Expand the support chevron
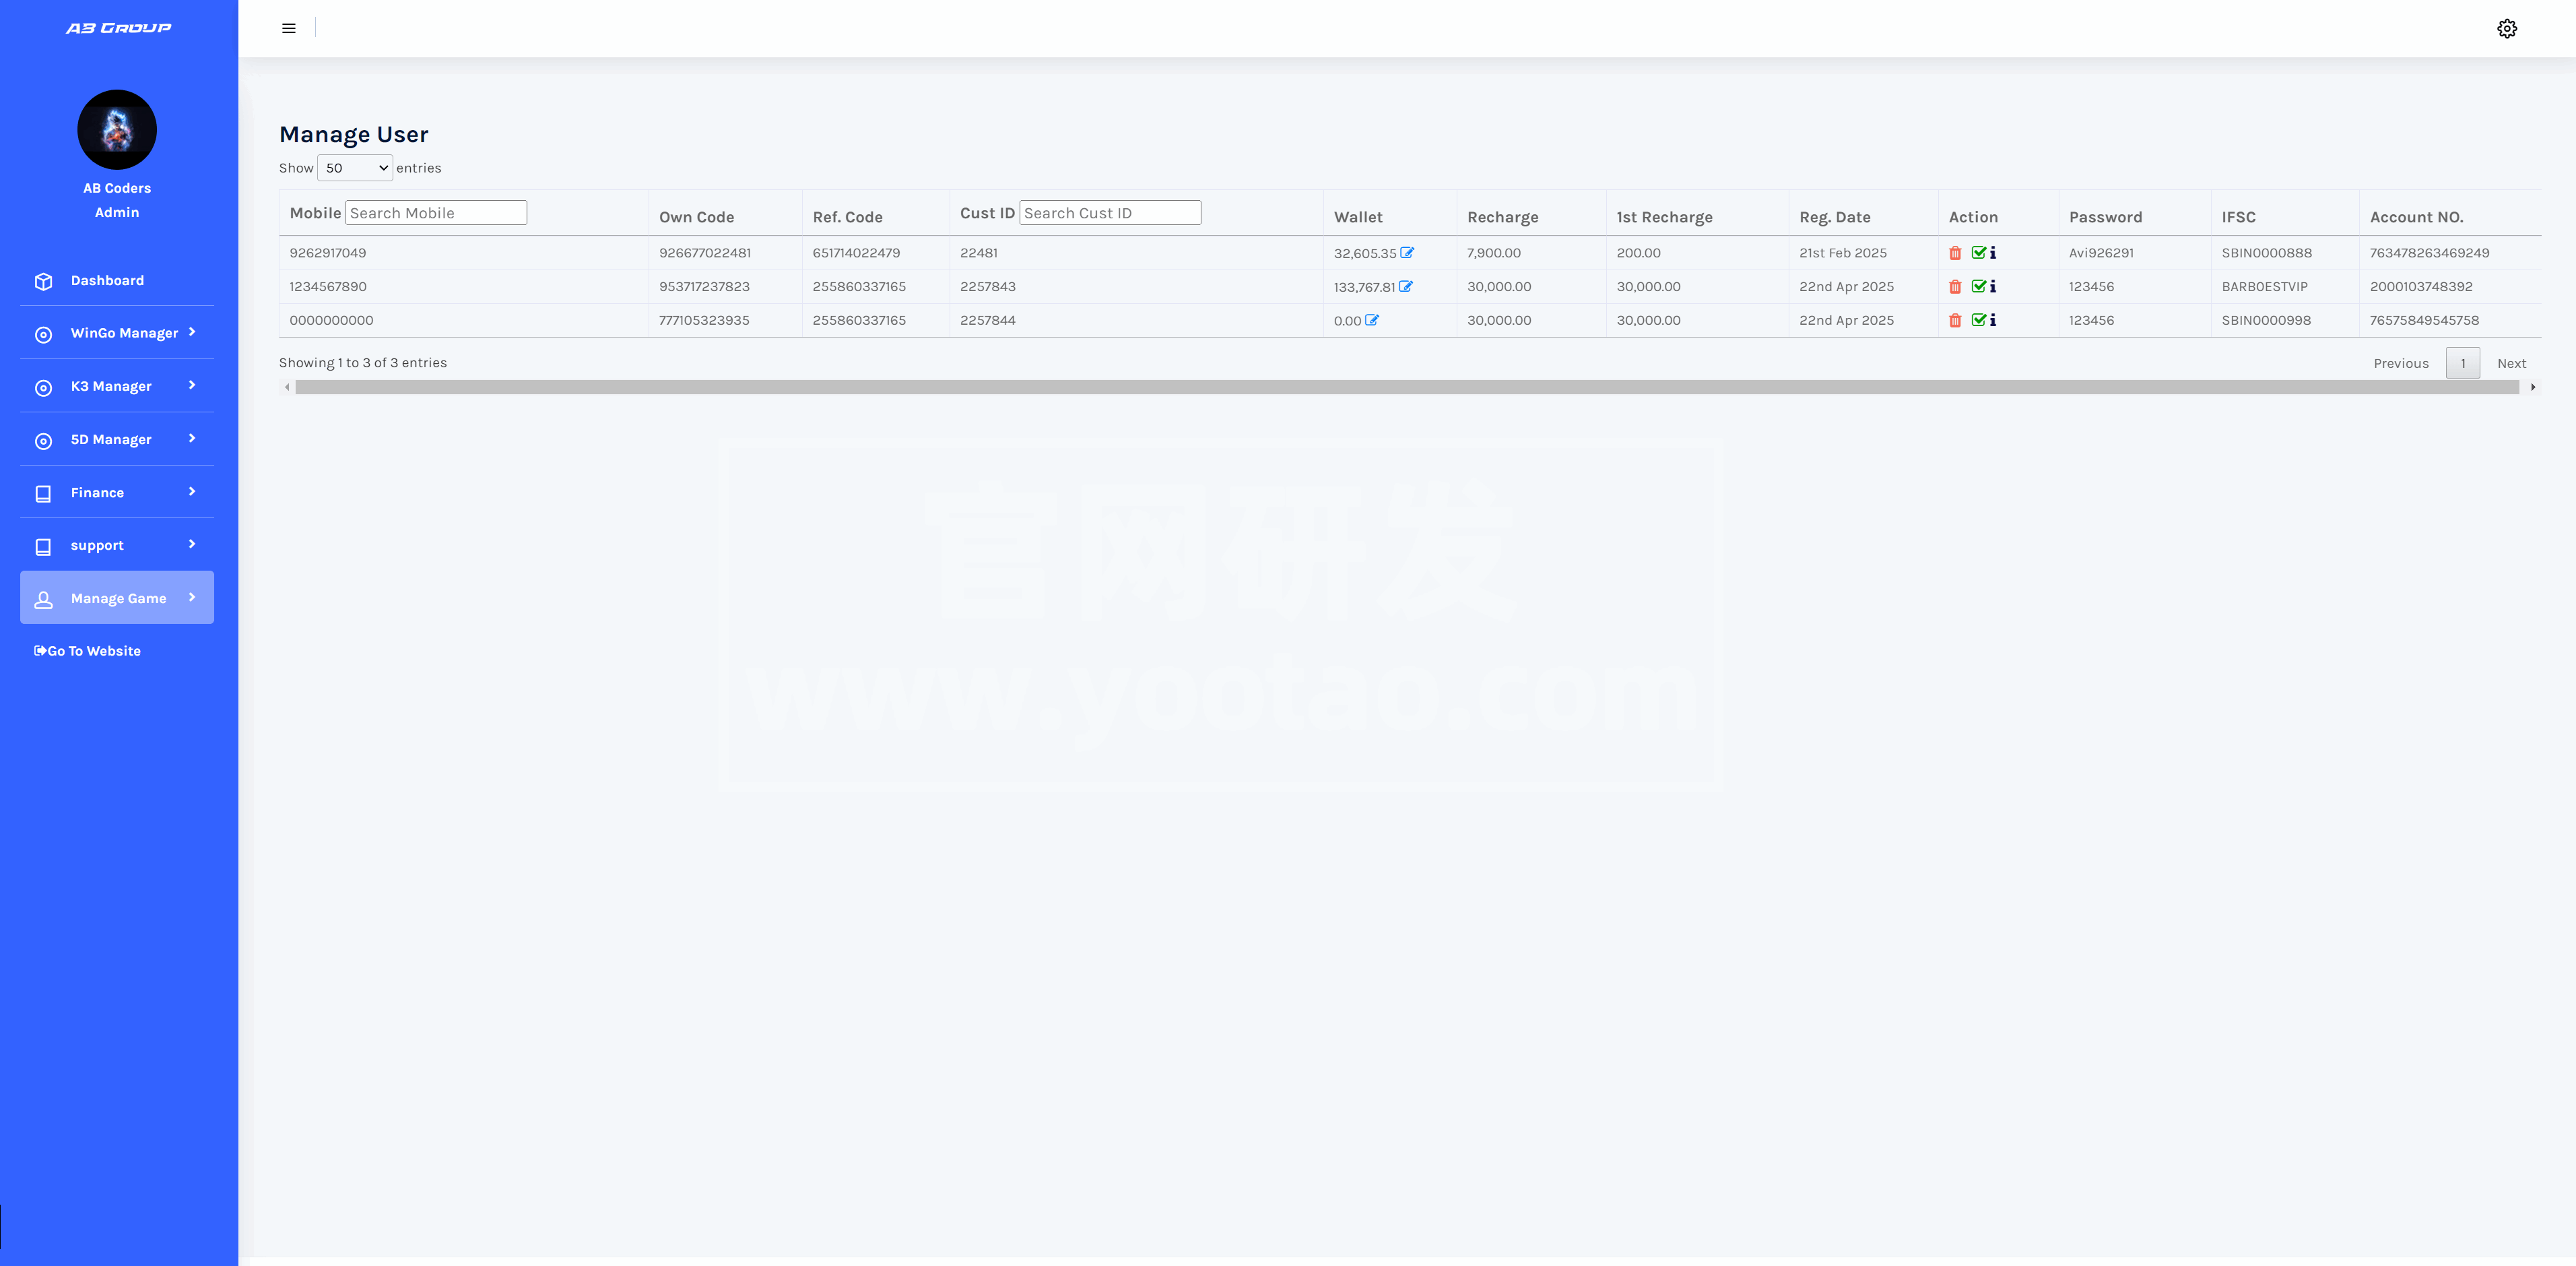Screen dimensions: 2576x1266 (x=192, y=544)
